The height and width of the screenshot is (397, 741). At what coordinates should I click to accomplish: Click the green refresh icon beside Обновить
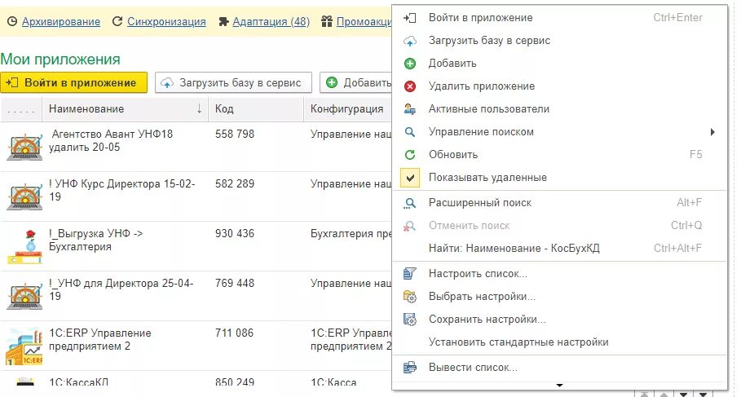[410, 155]
